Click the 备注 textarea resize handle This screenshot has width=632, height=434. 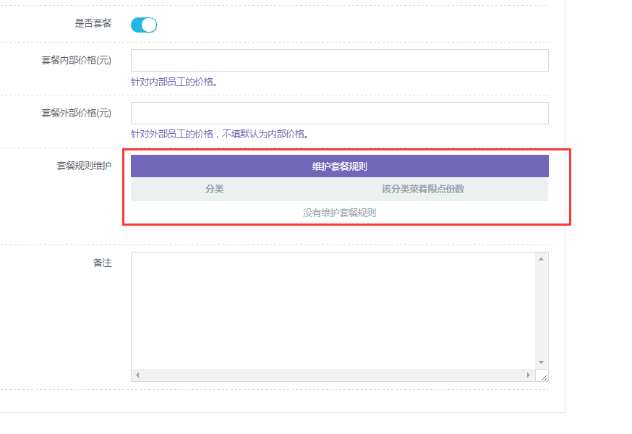(543, 376)
